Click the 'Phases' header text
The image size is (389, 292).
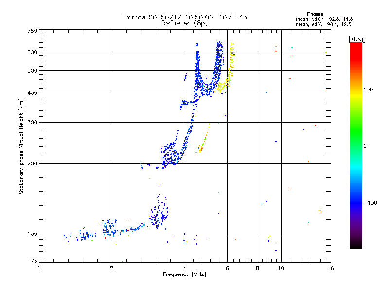[315, 14]
